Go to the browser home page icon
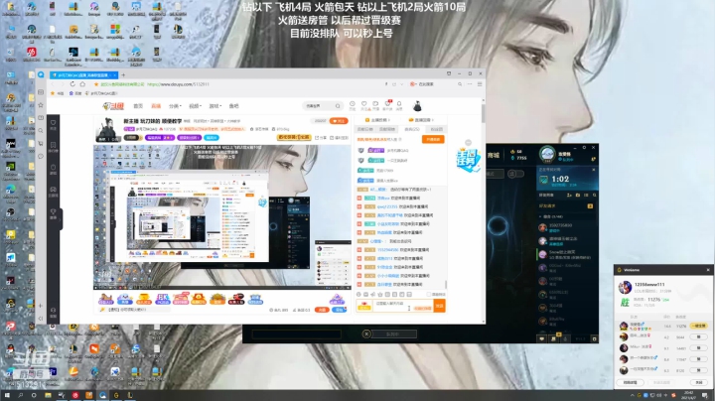 point(82,84)
